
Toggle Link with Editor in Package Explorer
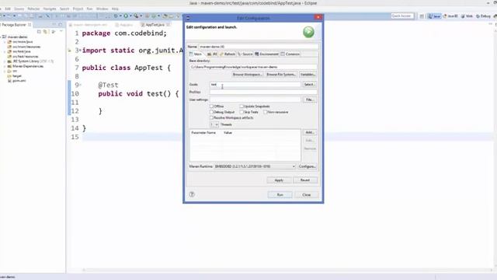(x=45, y=32)
